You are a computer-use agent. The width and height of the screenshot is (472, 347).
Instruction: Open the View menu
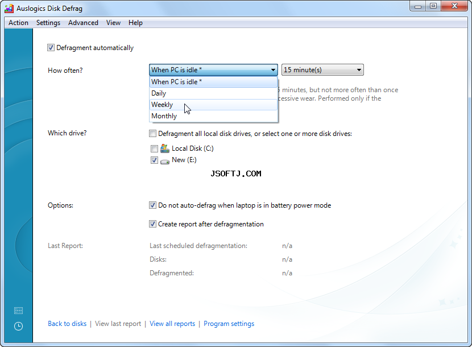[113, 23]
